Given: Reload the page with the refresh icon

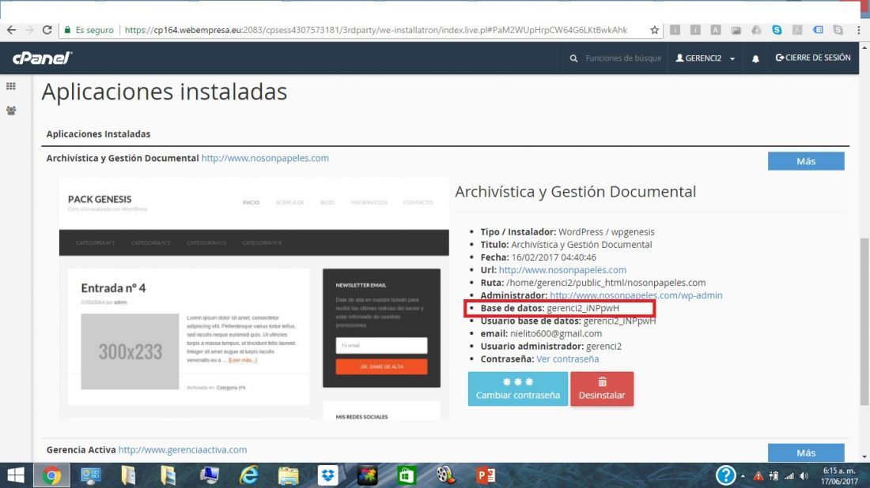Looking at the screenshot, I should [x=47, y=31].
